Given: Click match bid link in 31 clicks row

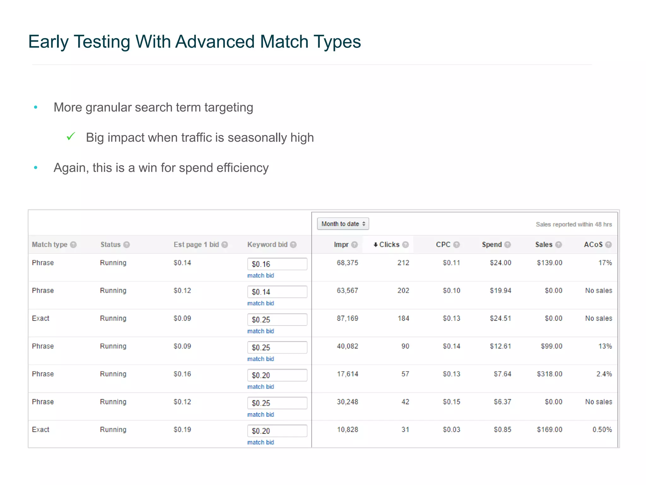Looking at the screenshot, I should (x=261, y=442).
